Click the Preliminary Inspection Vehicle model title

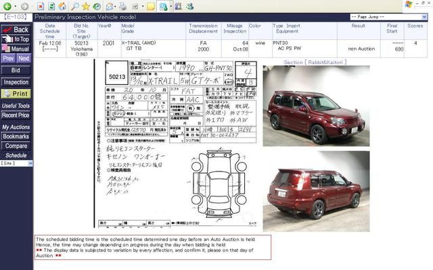pos(85,17)
